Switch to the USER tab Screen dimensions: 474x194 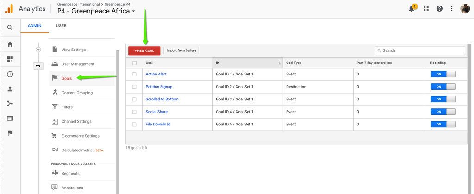point(61,25)
